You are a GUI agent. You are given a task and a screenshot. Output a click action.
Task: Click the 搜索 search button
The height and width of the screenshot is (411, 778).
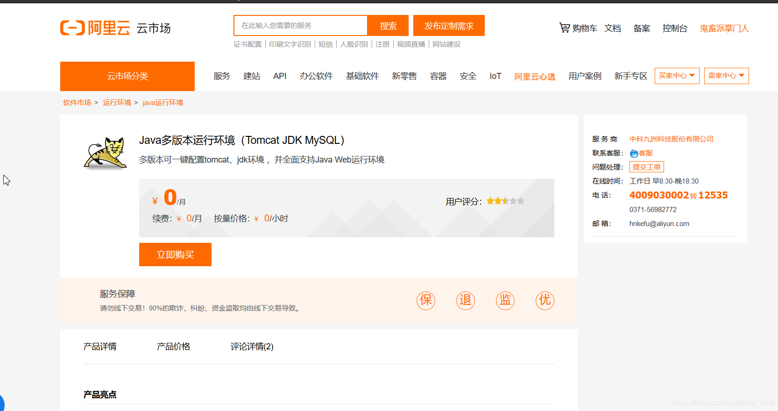point(388,26)
